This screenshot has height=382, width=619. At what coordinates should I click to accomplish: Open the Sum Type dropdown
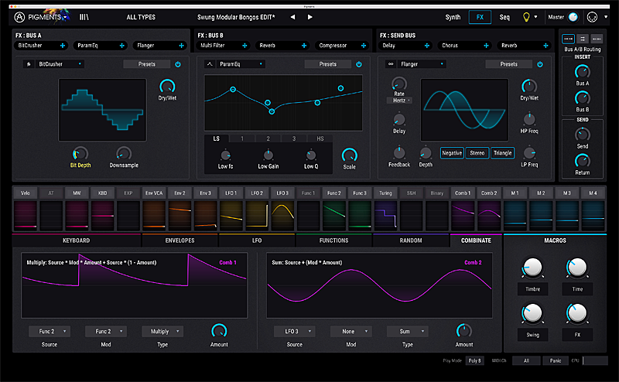pyautogui.click(x=408, y=332)
